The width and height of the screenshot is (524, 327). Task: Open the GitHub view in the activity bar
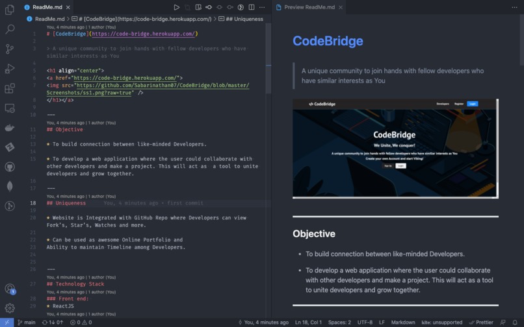(x=10, y=167)
